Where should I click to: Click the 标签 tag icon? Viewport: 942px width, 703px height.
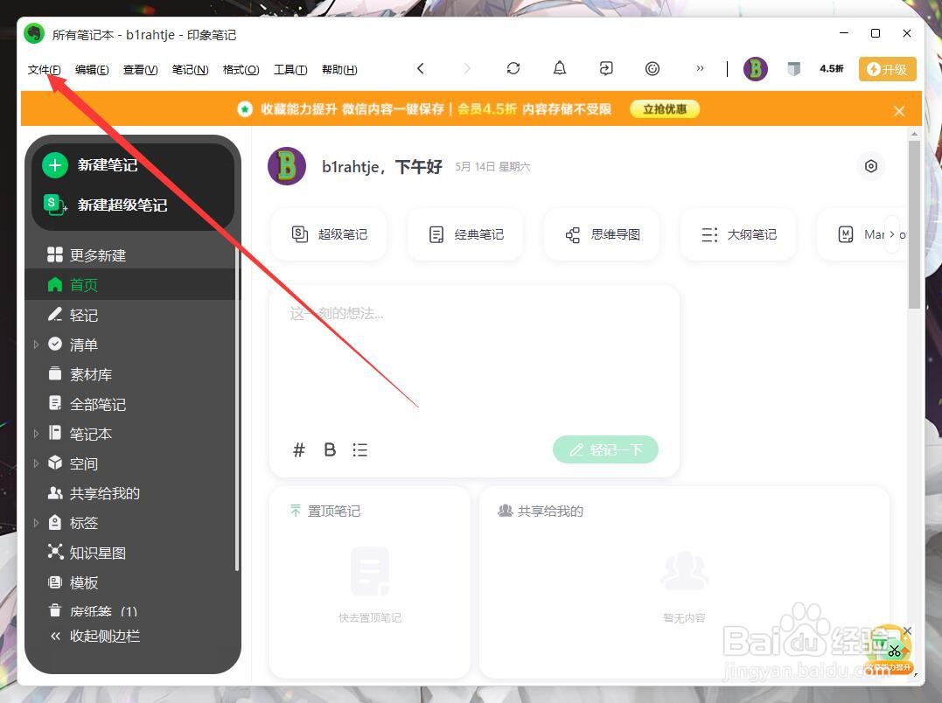55,522
